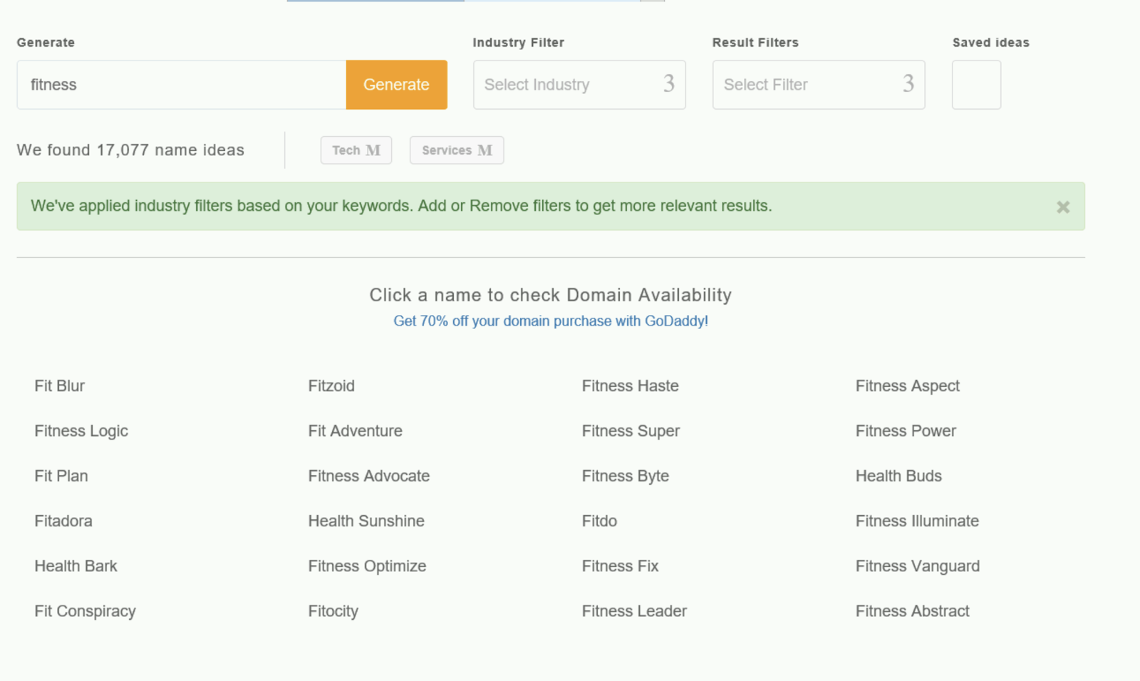Image resolution: width=1140 pixels, height=681 pixels.
Task: Click the Fit Conspiracy name idea
Action: coord(85,611)
